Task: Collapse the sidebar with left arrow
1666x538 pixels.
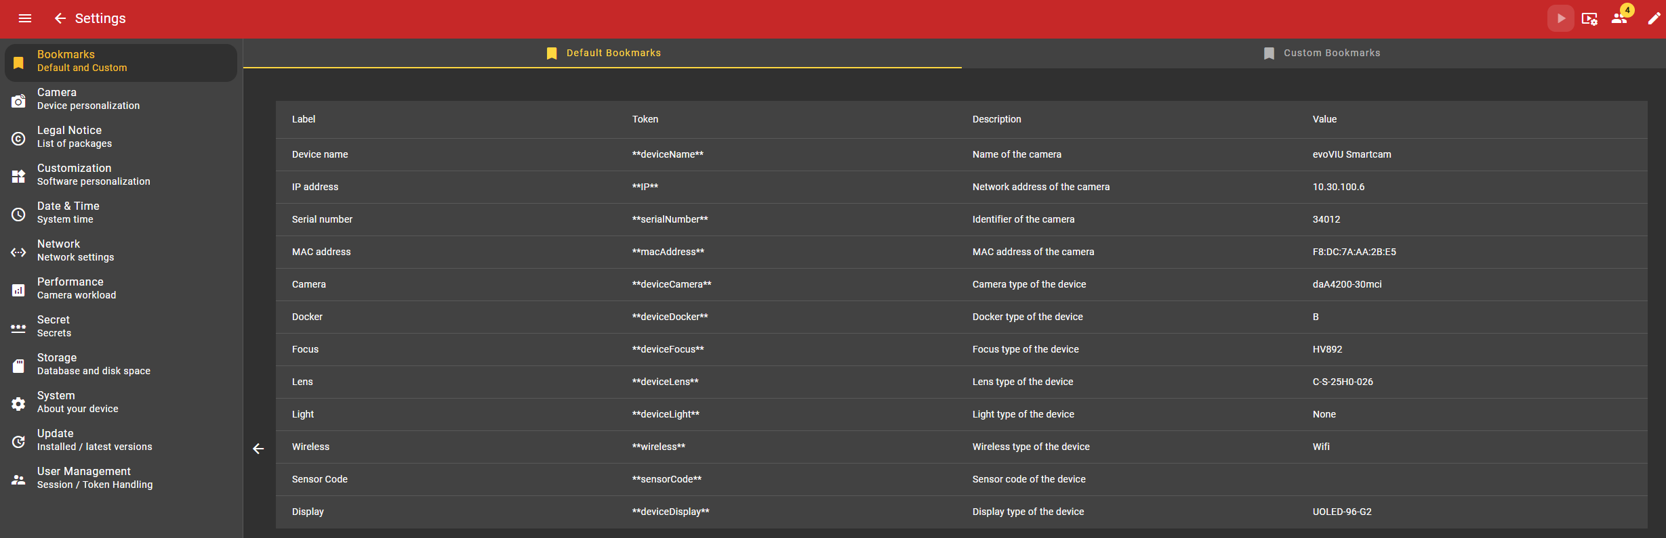Action: tap(258, 449)
